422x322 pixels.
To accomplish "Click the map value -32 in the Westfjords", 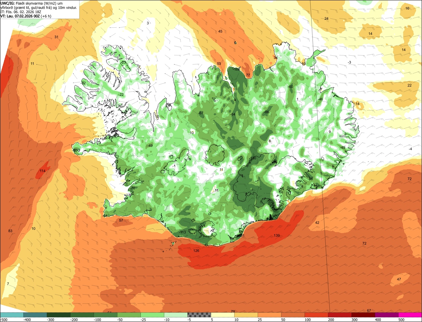I will click(x=83, y=83).
